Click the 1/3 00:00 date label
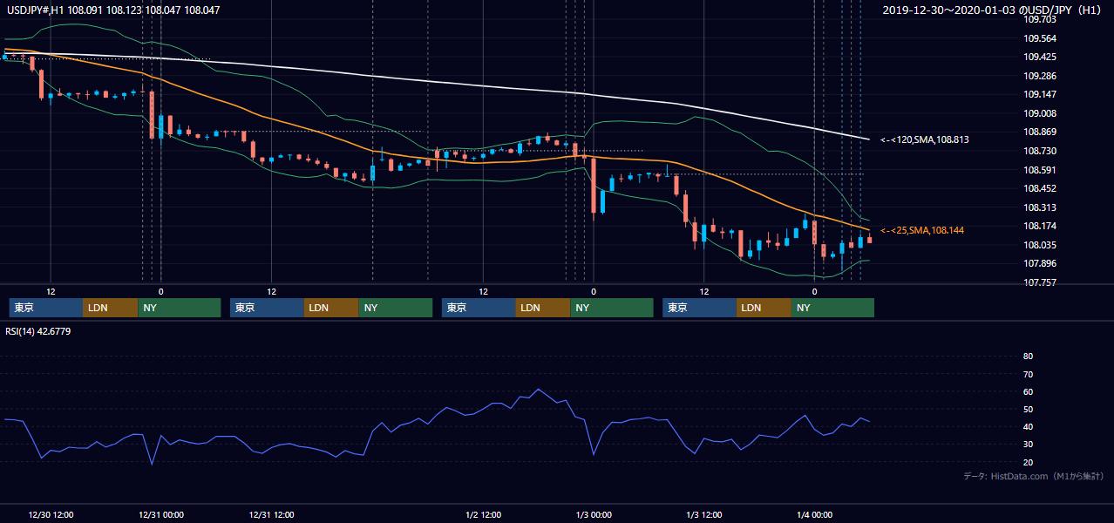Viewport: 1114px width, 523px height. coord(594,514)
